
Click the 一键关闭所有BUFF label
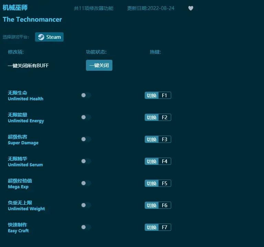coord(28,66)
